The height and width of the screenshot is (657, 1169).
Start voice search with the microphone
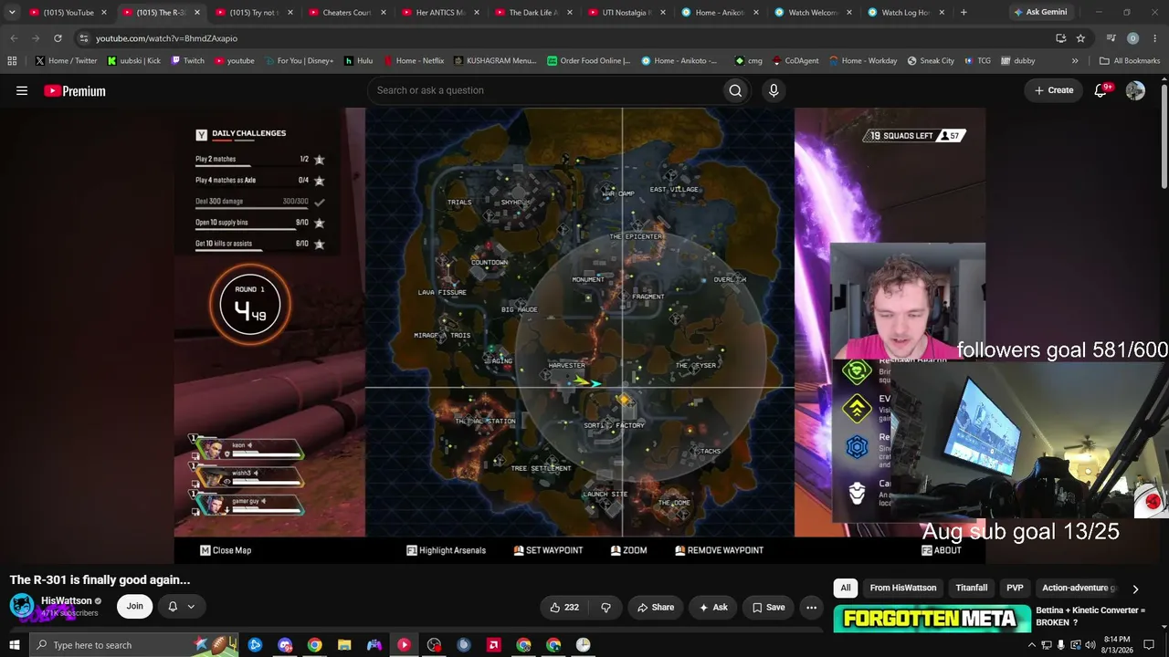(x=774, y=90)
